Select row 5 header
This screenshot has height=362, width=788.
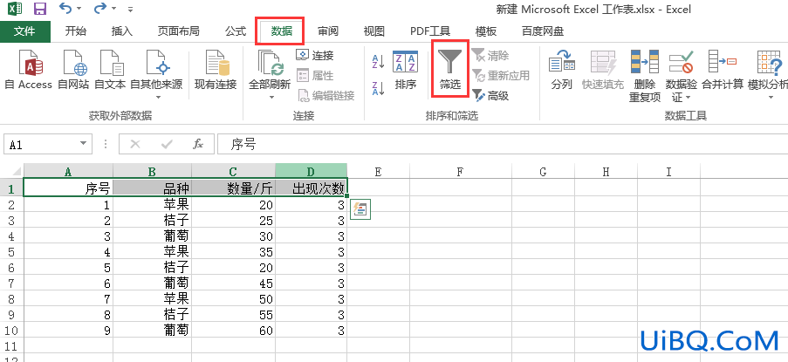tap(11, 251)
